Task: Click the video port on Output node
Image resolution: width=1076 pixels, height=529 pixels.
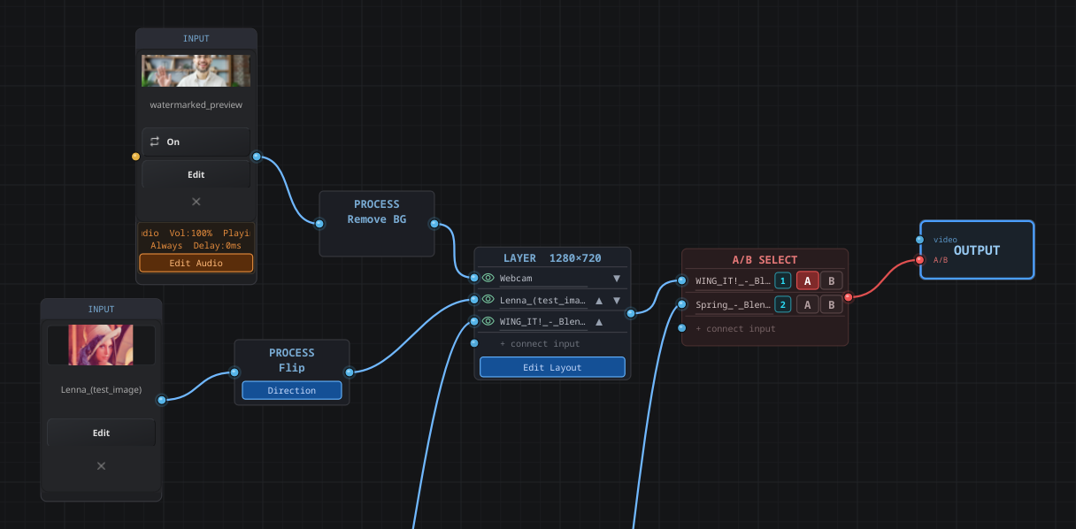Action: pos(919,240)
